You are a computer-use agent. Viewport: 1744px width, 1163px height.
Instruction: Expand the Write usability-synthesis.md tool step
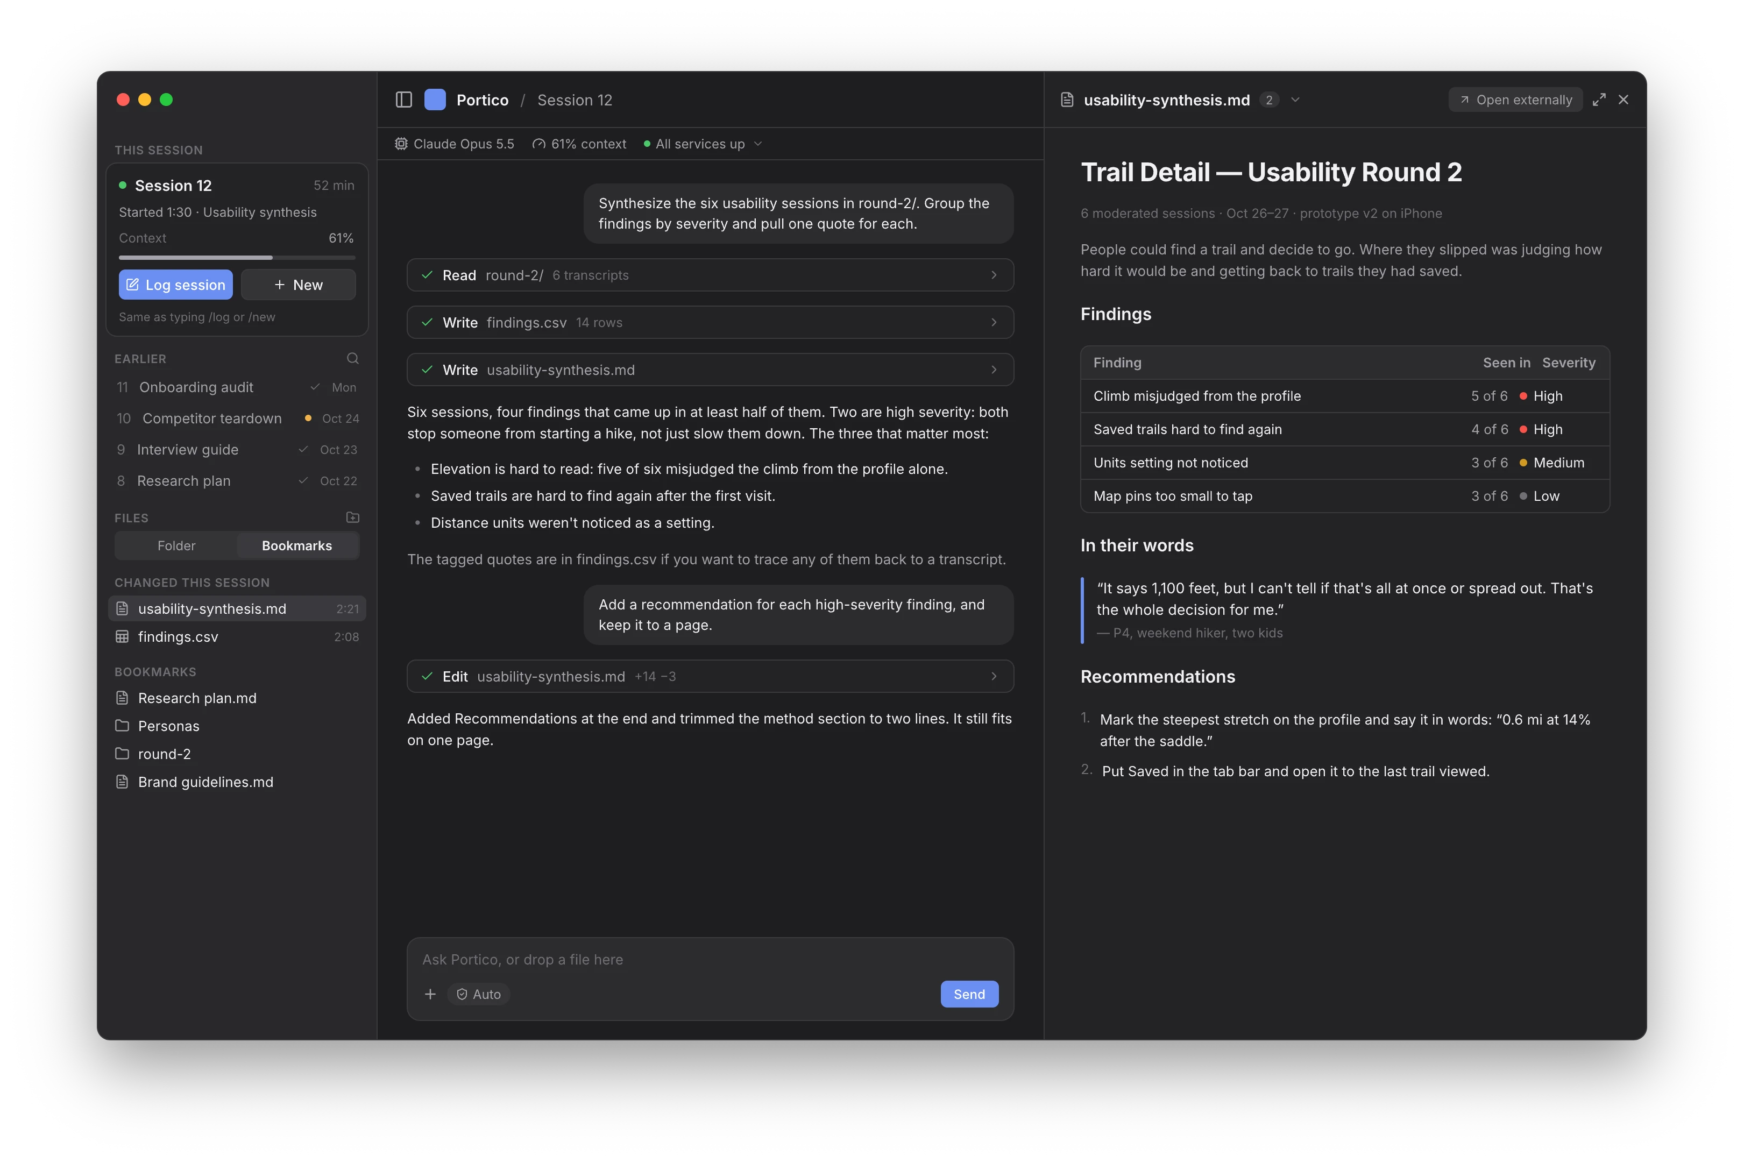[x=710, y=370]
